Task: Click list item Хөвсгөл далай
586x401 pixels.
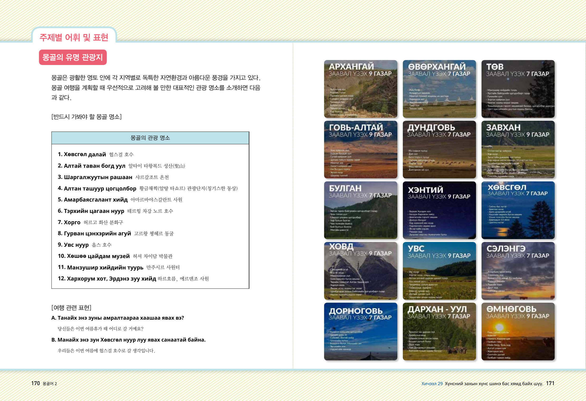Action: point(85,155)
